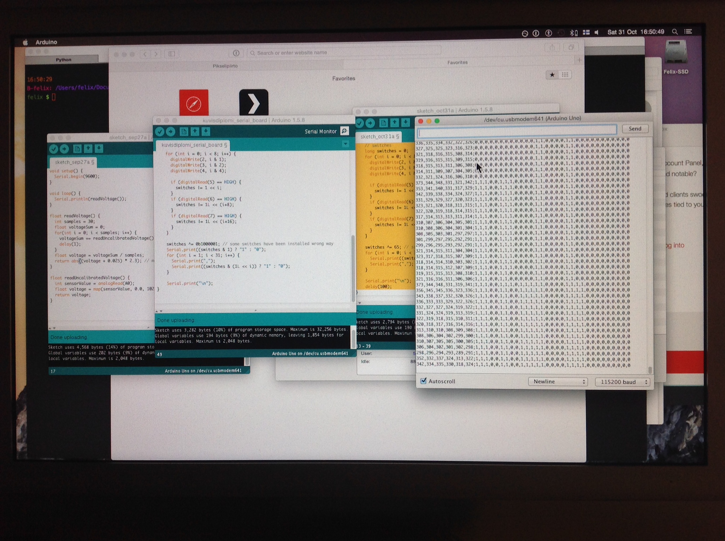
Task: Click volume icon in menu bar
Action: (597, 32)
